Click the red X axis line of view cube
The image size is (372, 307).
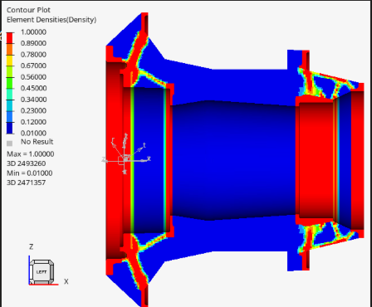coord(44,285)
